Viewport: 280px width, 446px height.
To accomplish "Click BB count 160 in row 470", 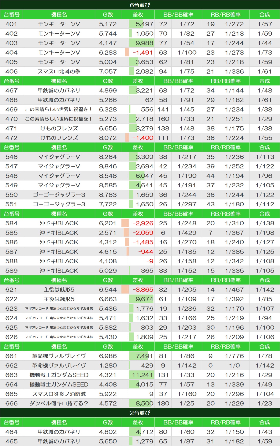I will pyautogui.click(x=163, y=119).
